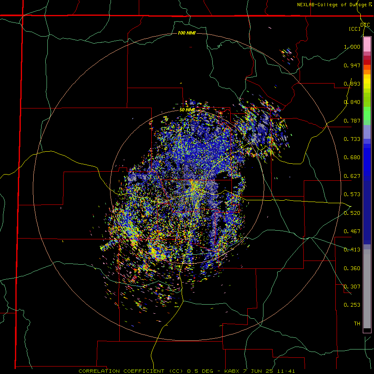Click the TH threshold legend label

[357, 324]
